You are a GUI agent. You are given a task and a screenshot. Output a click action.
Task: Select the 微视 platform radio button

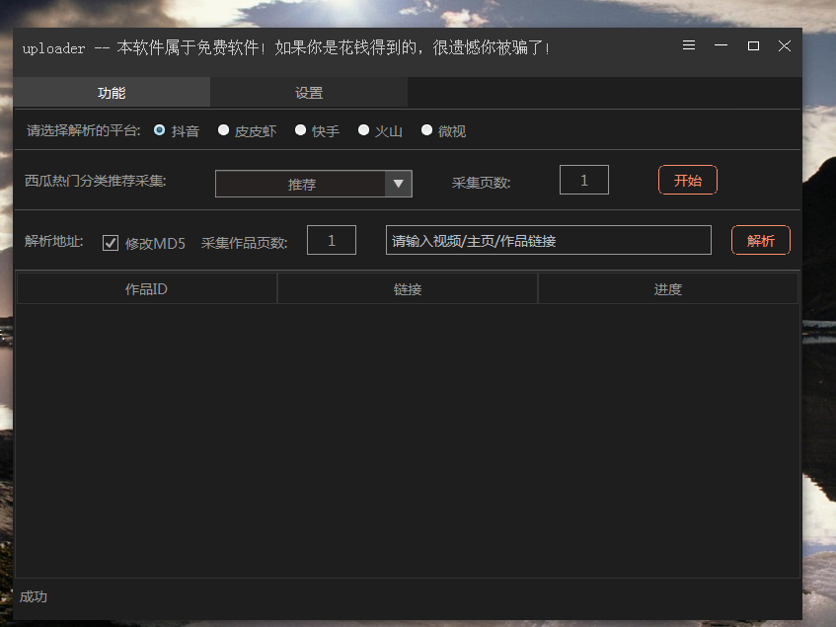tap(426, 130)
